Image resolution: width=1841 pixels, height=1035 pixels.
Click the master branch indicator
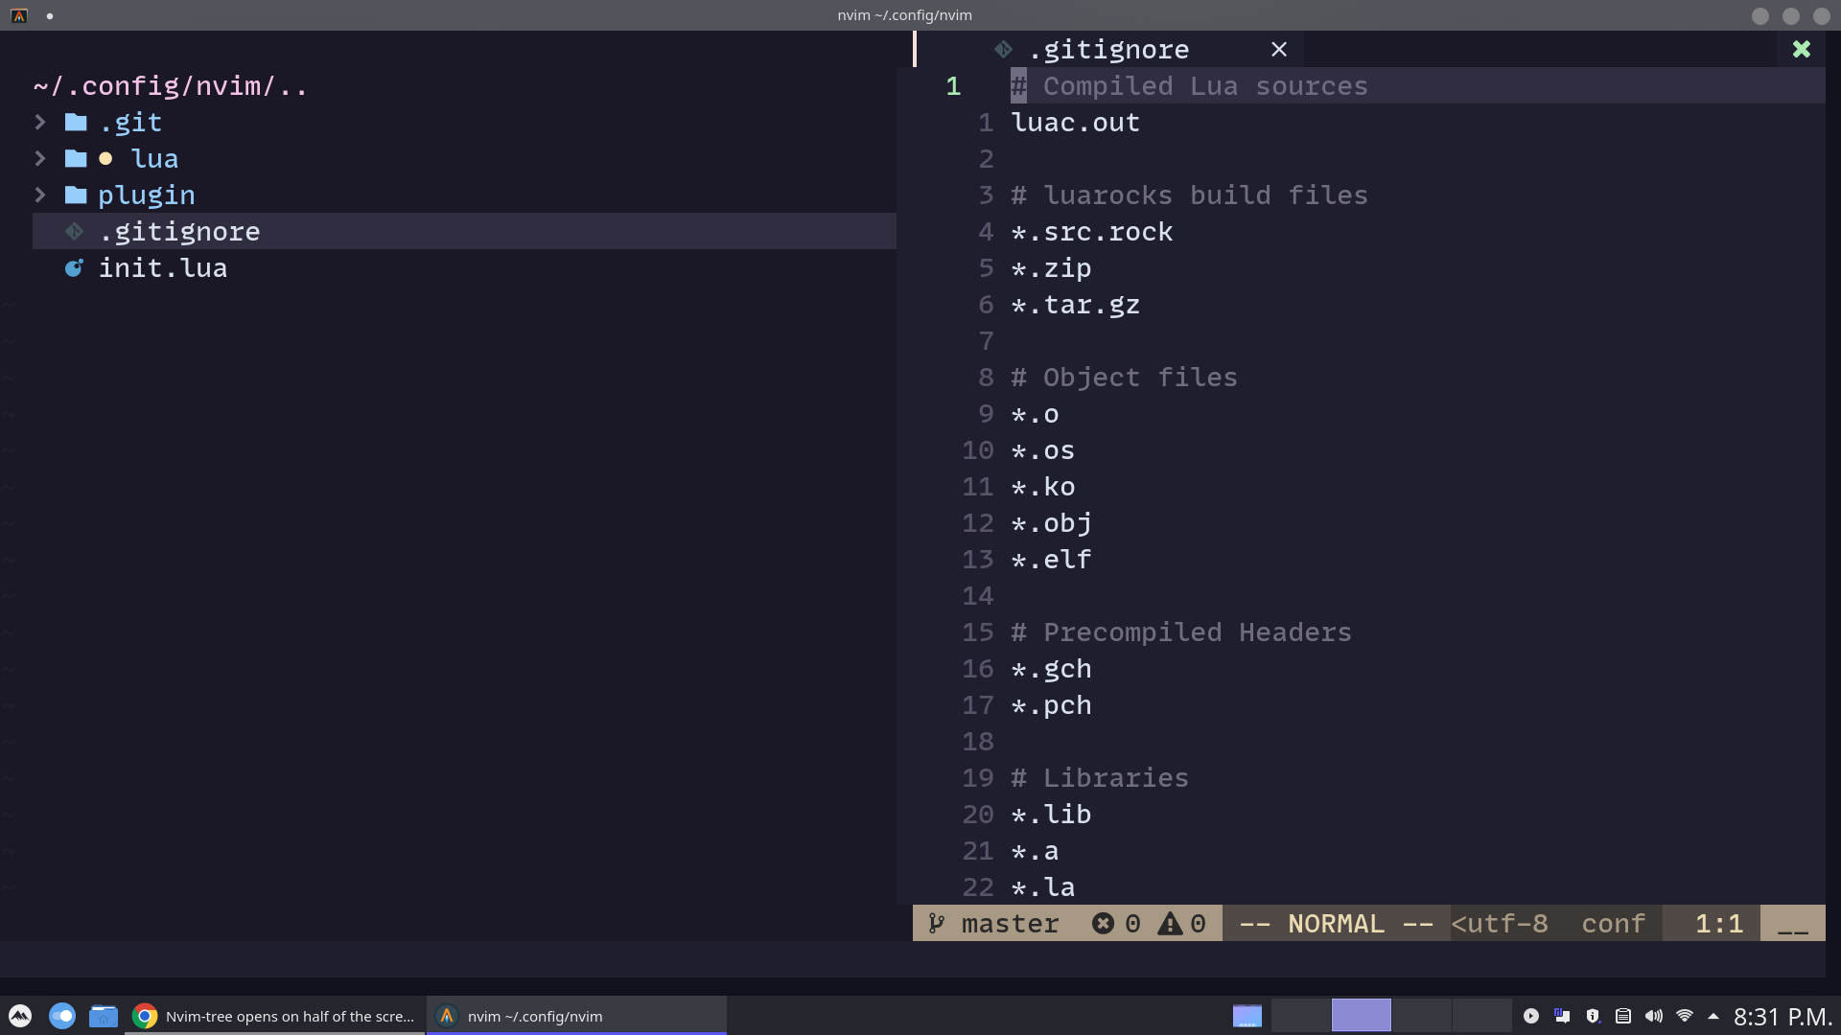click(1010, 923)
